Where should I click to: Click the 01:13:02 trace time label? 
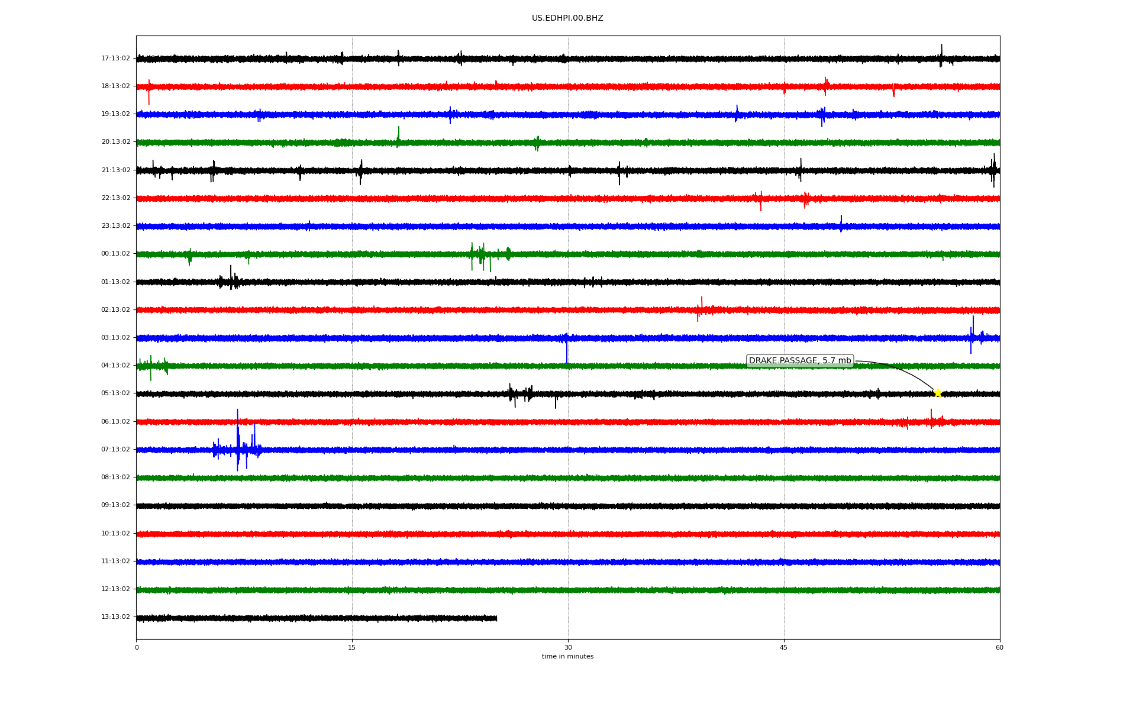click(115, 282)
